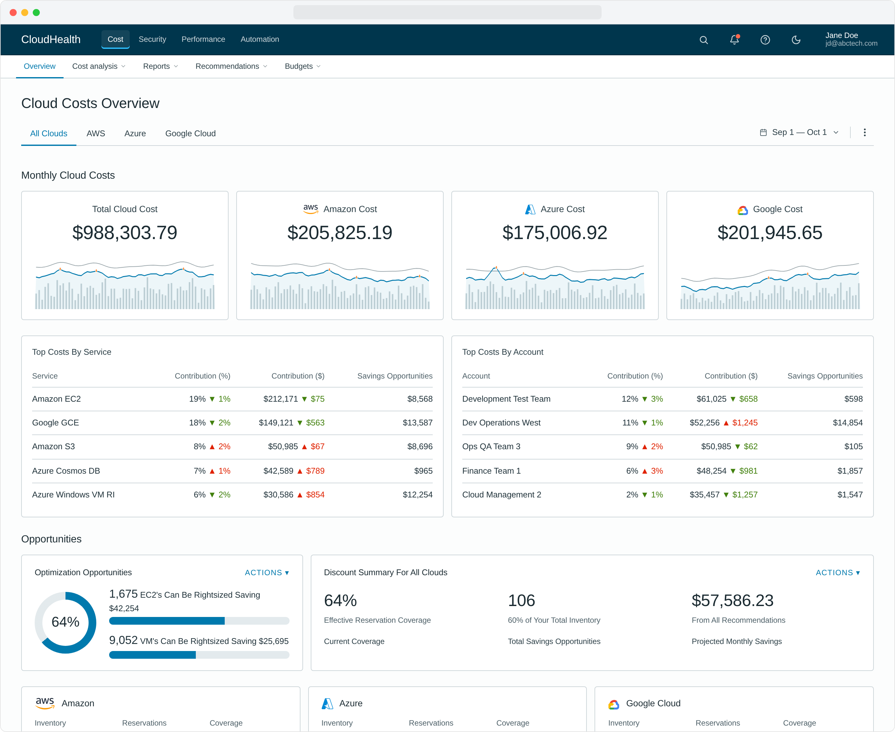Click the 64% donut chart
This screenshot has width=895, height=732.
(x=65, y=622)
